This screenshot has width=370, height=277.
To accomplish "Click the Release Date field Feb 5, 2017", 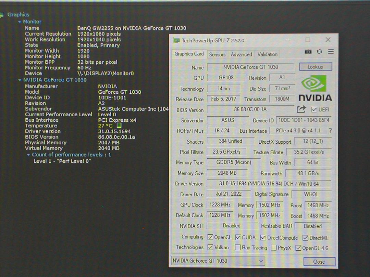I will coord(223,99).
